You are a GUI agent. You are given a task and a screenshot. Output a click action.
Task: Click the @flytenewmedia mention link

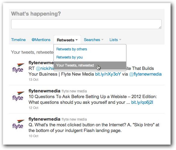tap(145, 74)
